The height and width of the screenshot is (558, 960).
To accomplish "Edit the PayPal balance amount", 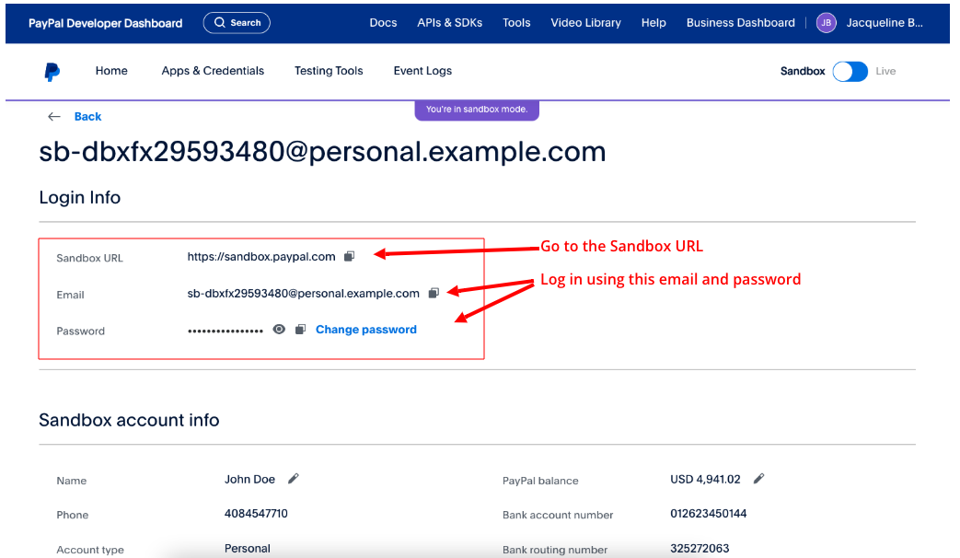I will click(758, 479).
